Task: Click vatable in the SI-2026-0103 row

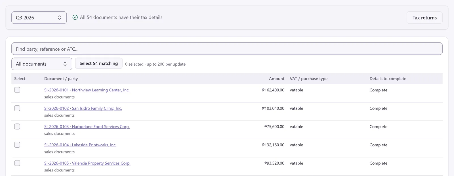Action: [x=297, y=126]
